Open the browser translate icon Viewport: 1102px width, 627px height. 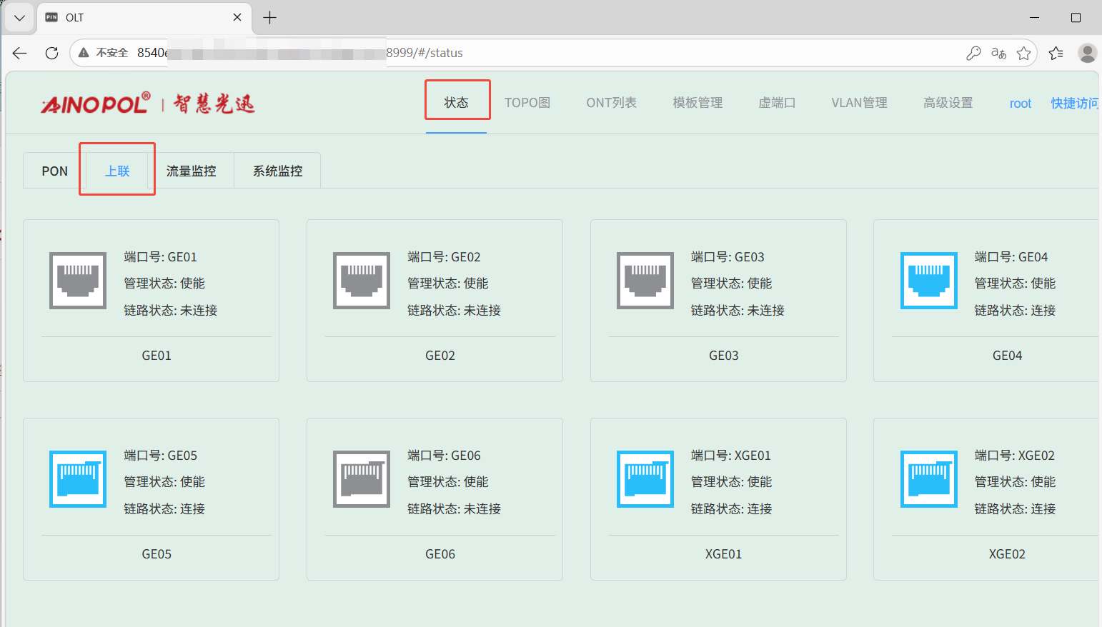[x=998, y=53]
